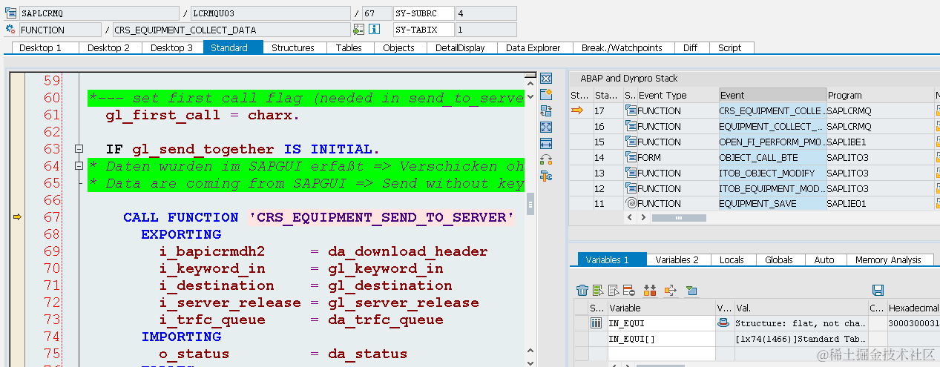The image size is (940, 367).
Task: Click the delete row icon in variables toolbar
Action: point(628,290)
